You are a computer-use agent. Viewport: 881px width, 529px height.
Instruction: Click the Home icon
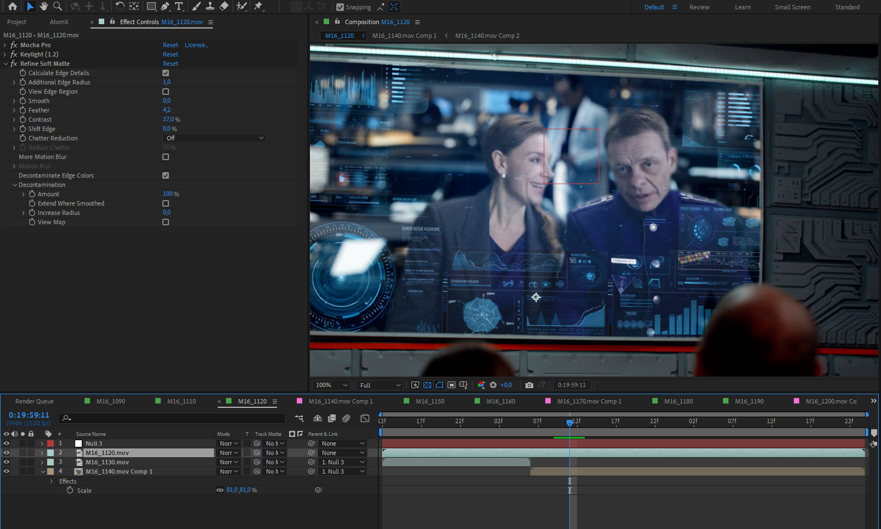(x=12, y=7)
